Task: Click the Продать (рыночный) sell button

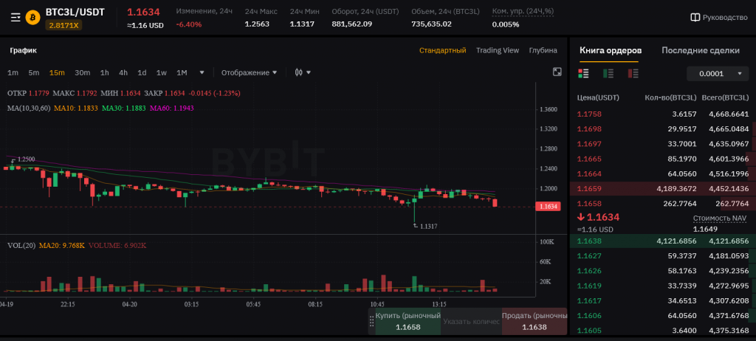Action: pos(534,321)
